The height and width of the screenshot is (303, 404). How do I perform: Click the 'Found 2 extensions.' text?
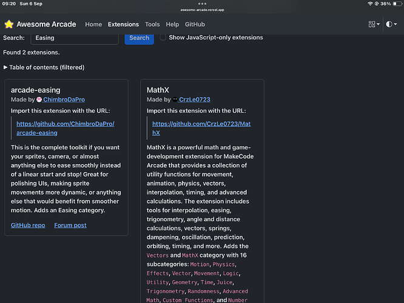pyautogui.click(x=32, y=53)
